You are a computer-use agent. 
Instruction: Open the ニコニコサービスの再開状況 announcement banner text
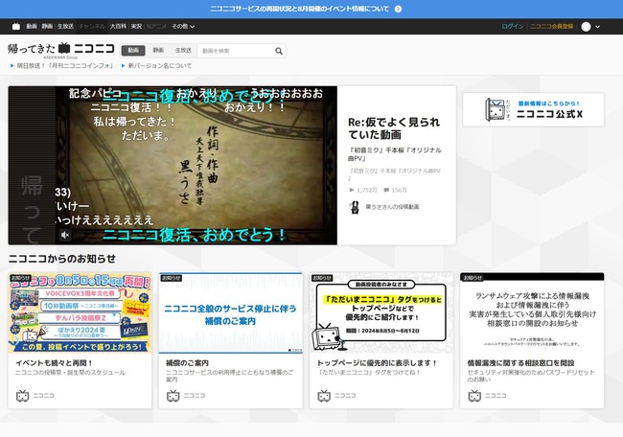point(300,9)
